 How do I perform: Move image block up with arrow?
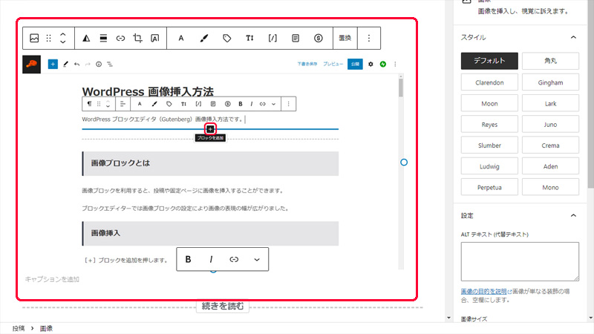[x=63, y=34]
